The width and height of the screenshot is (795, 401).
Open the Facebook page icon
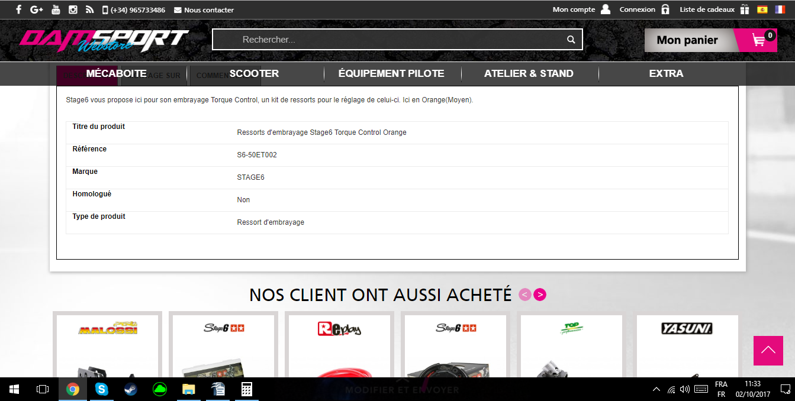coord(19,9)
